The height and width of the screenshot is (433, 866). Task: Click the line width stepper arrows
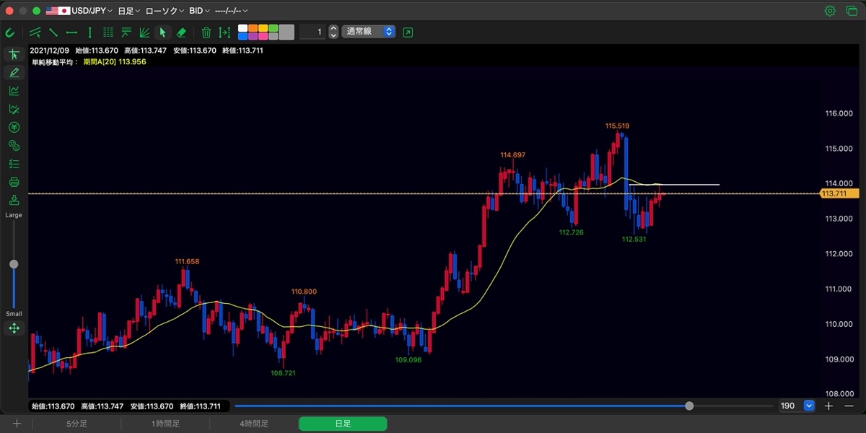pos(333,32)
